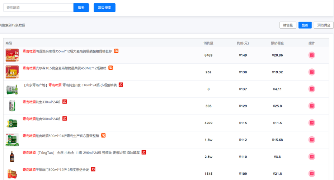Open the 千禧临门500ml*12听 product link
The height and width of the screenshot is (180, 334).
pyautogui.click(x=56, y=170)
